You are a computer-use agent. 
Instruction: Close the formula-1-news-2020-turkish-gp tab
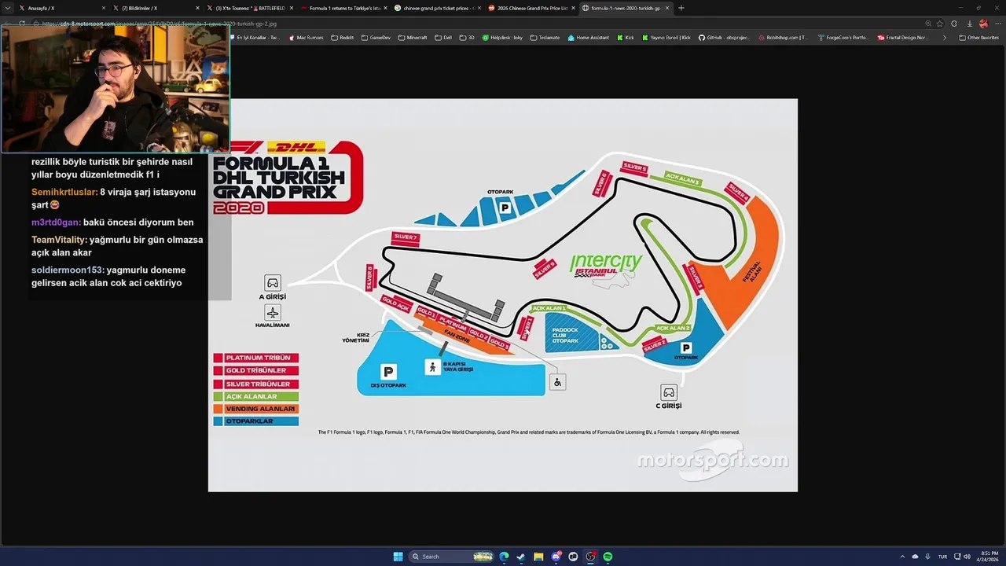pos(667,8)
